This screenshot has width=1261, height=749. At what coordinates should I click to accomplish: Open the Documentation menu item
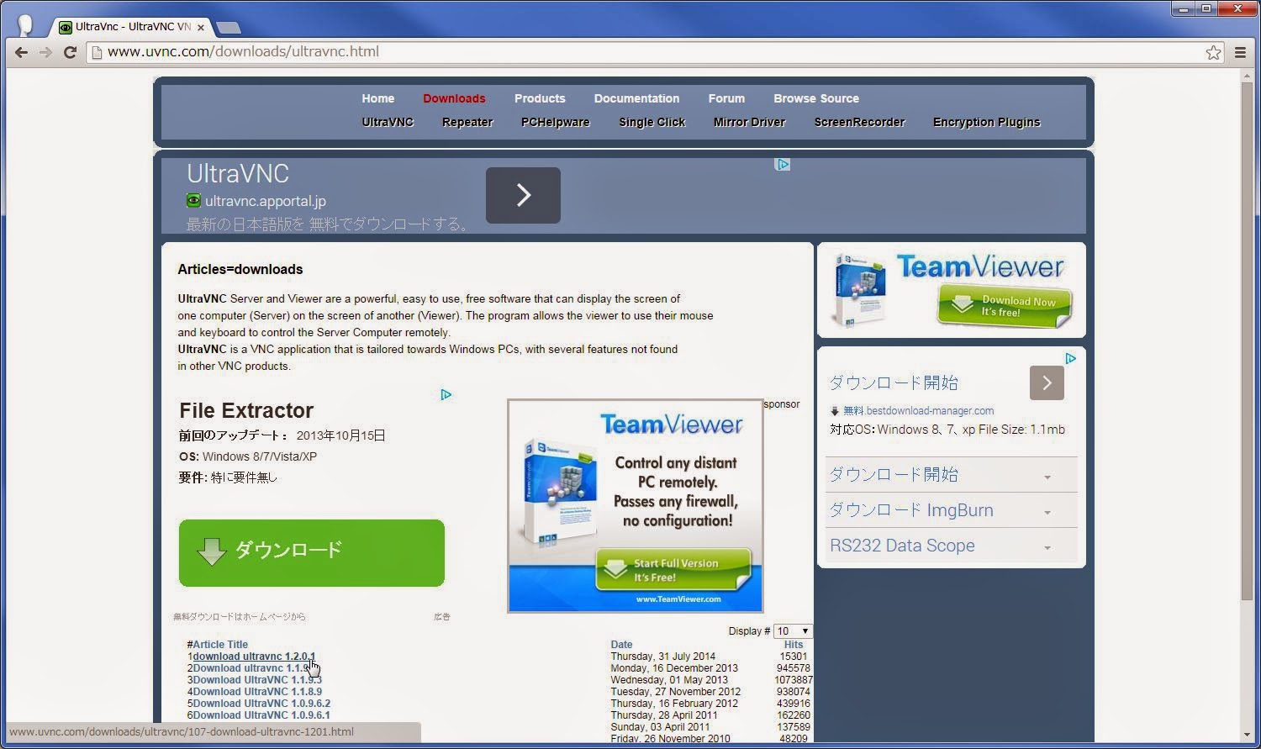636,98
